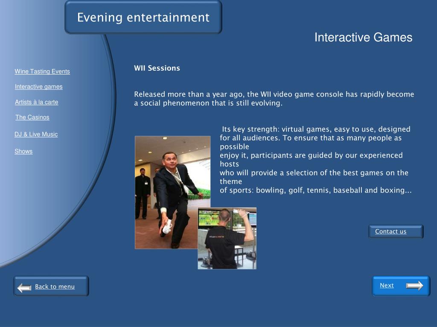Open Artists à la carte link
Image resolution: width=437 pixels, height=327 pixels.
(x=37, y=102)
